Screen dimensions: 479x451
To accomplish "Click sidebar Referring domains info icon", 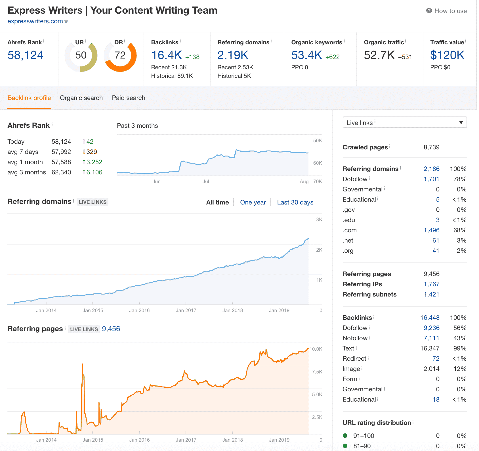I will [x=400, y=168].
